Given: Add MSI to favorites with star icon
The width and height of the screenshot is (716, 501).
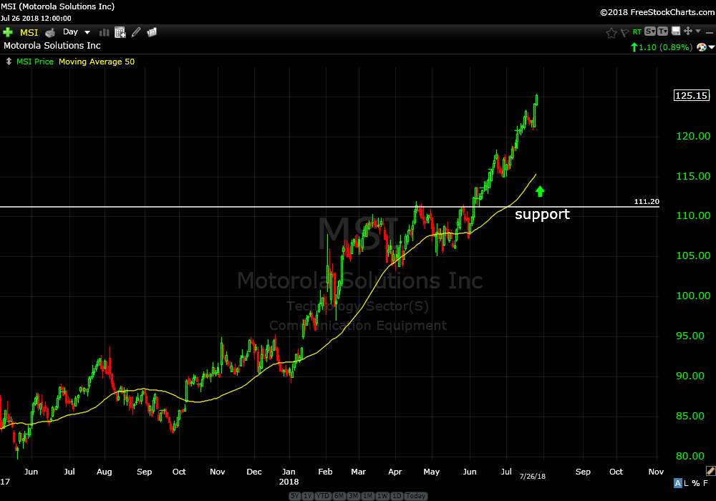Looking at the screenshot, I should pos(611,32).
